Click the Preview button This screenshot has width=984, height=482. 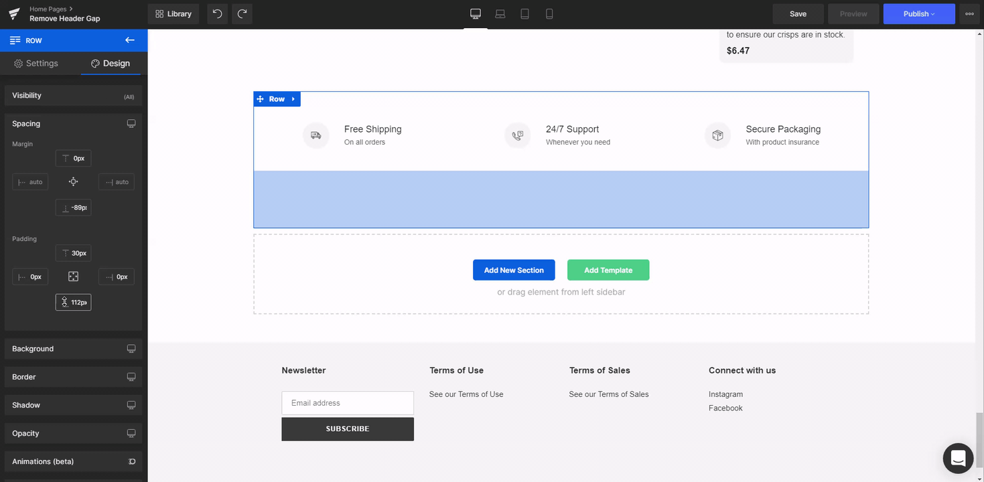pos(853,13)
